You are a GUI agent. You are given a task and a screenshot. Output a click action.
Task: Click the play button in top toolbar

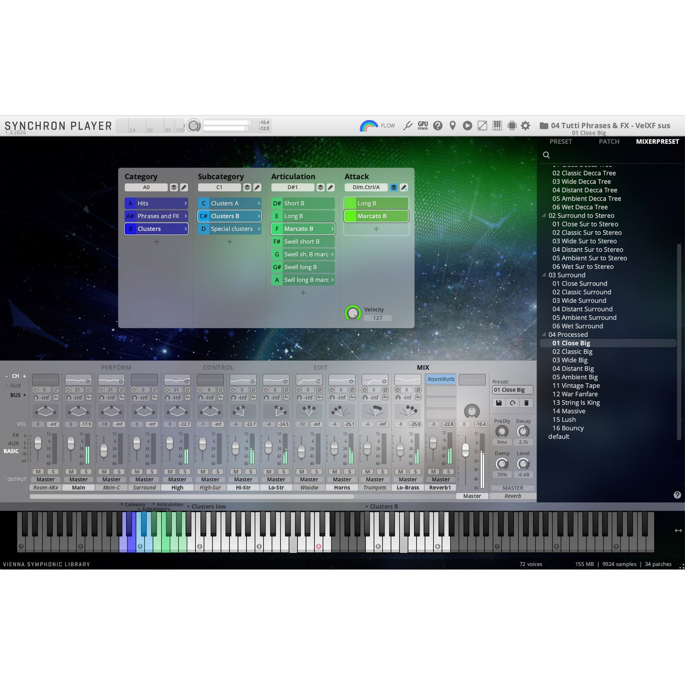click(467, 126)
